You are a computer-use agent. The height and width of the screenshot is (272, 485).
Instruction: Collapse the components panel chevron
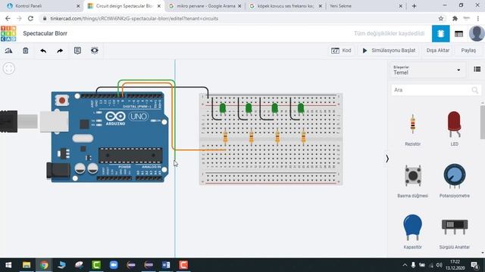pos(387,159)
